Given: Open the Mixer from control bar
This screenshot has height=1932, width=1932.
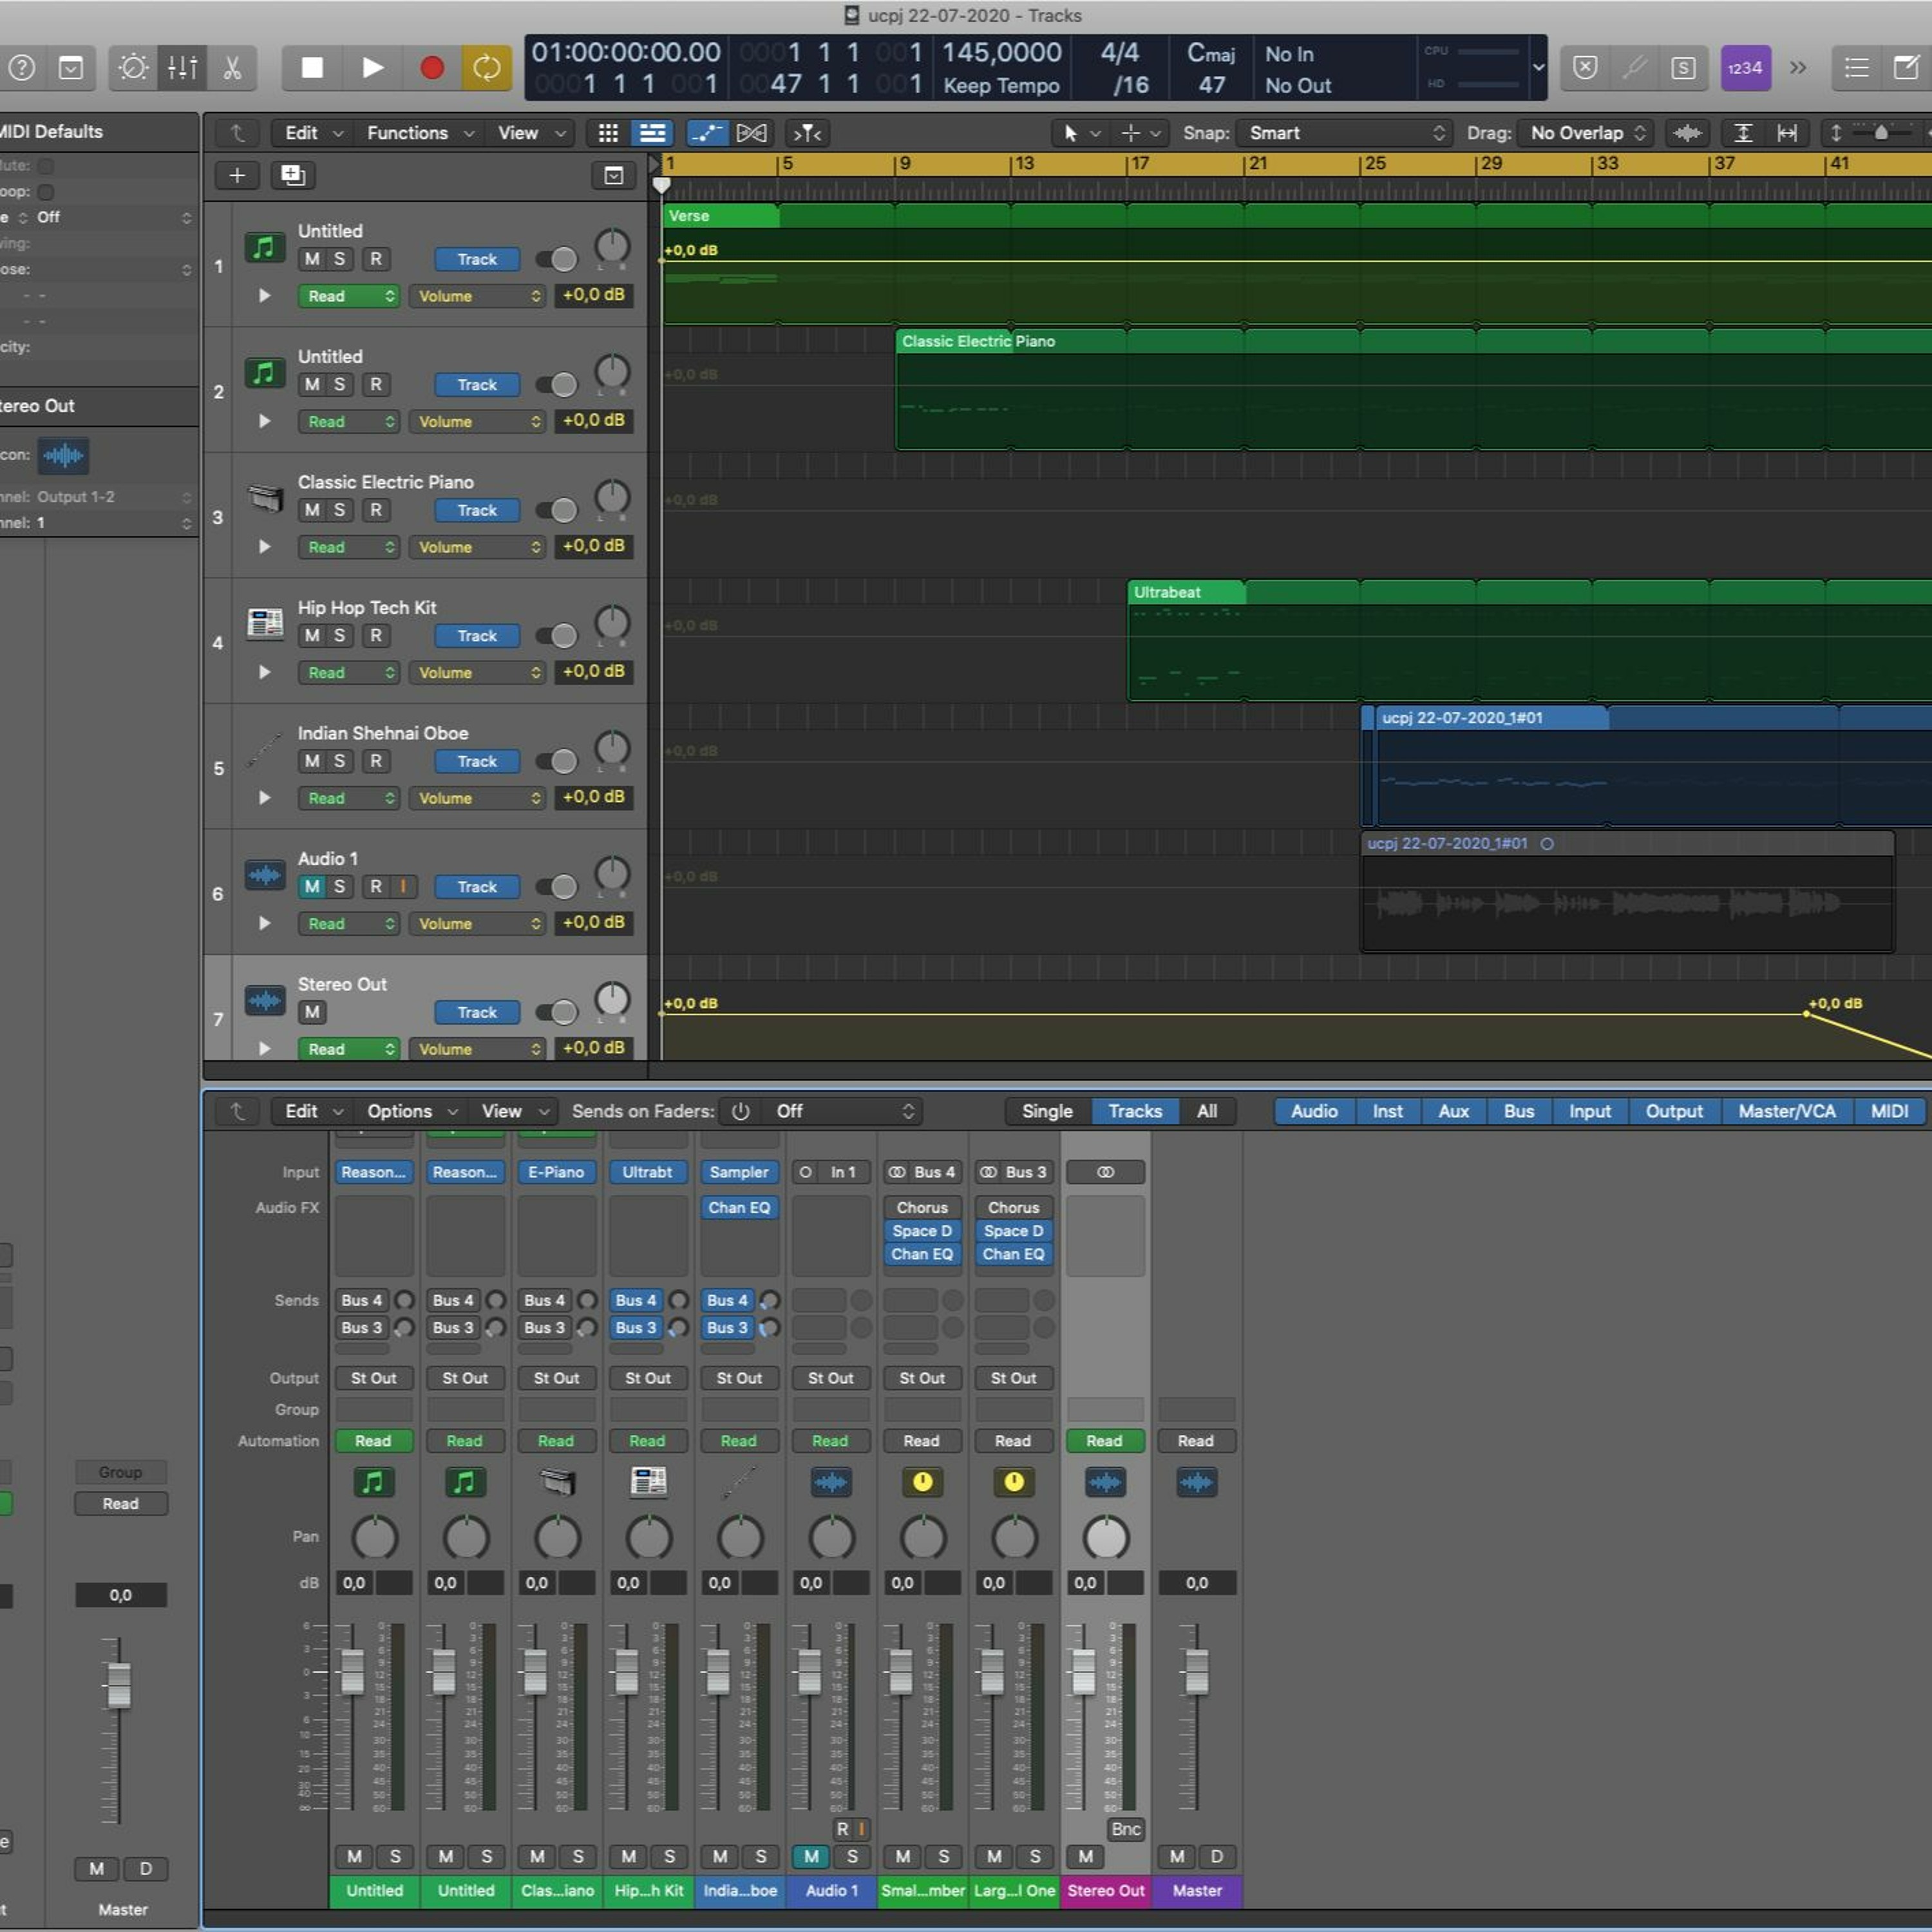Looking at the screenshot, I should pos(182,68).
